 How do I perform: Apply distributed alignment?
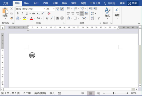point(86,13)
